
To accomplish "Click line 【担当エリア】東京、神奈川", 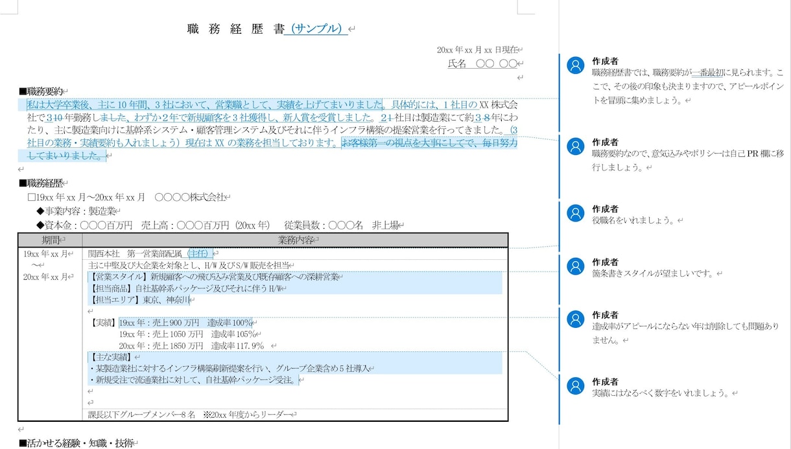I will pyautogui.click(x=139, y=300).
